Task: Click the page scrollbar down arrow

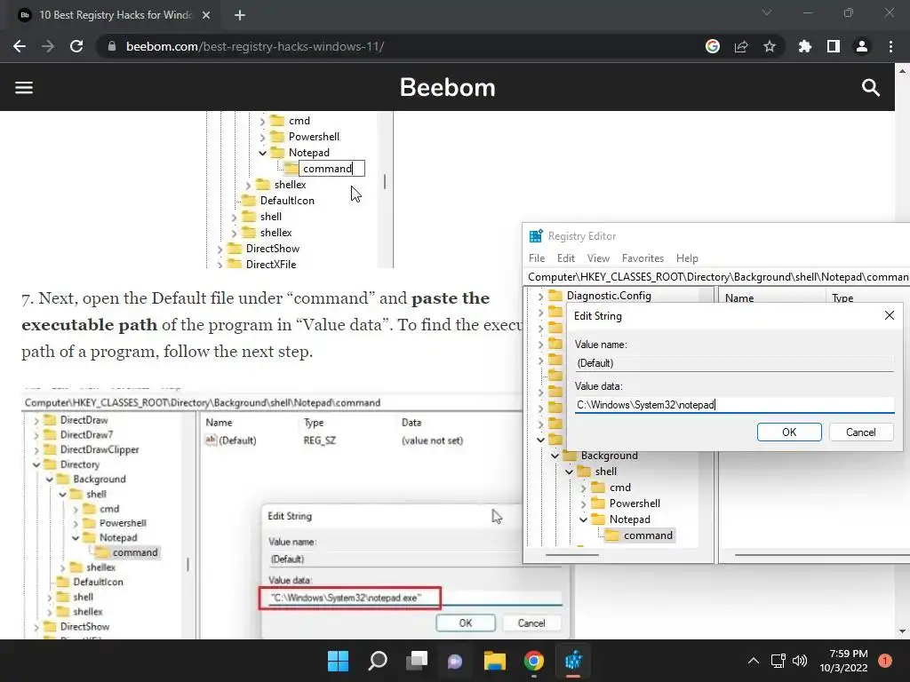Action: coord(902,631)
